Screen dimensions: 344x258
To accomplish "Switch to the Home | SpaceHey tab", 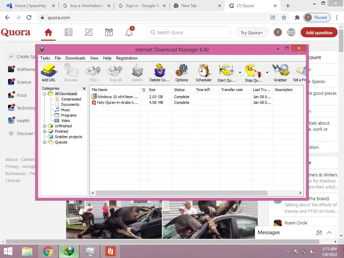I will coord(31,6).
